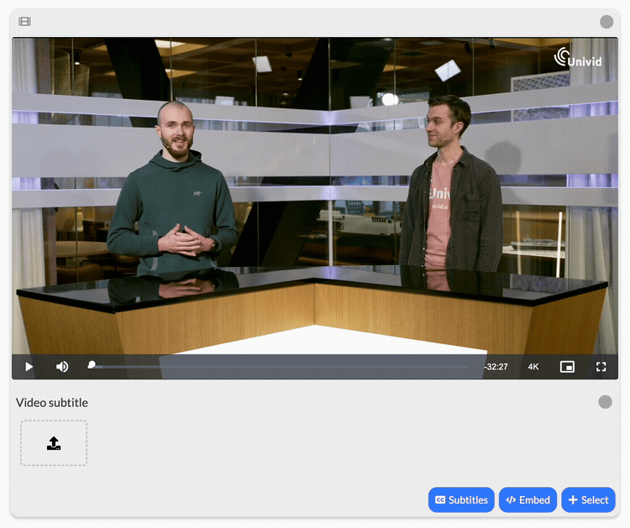Click the Univid logo watermark
This screenshot has height=528, width=630.
click(578, 57)
